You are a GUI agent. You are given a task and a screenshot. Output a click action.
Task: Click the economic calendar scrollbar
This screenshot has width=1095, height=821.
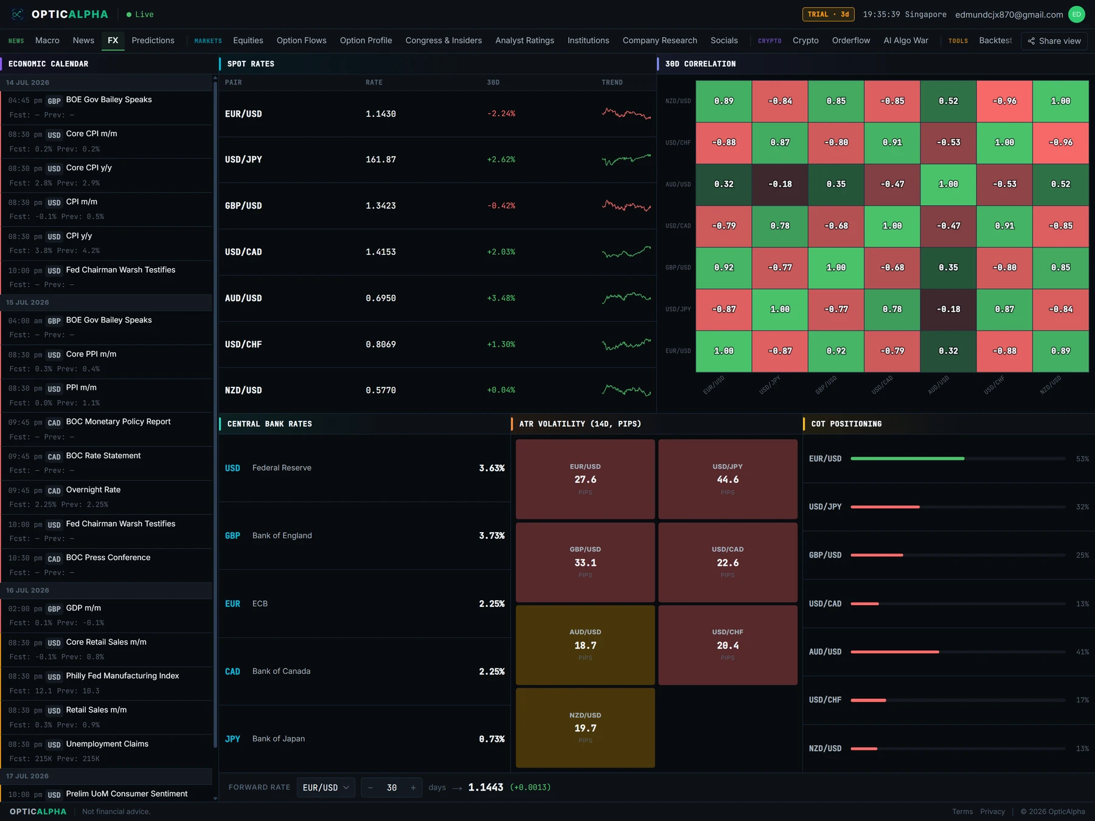click(215, 414)
